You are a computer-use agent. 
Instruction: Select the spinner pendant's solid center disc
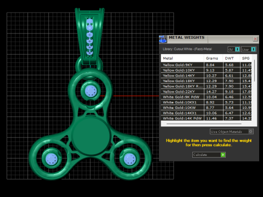pos(91,136)
